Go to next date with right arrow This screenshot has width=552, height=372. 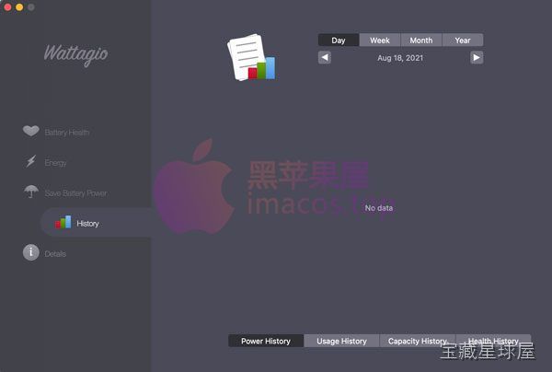(477, 57)
